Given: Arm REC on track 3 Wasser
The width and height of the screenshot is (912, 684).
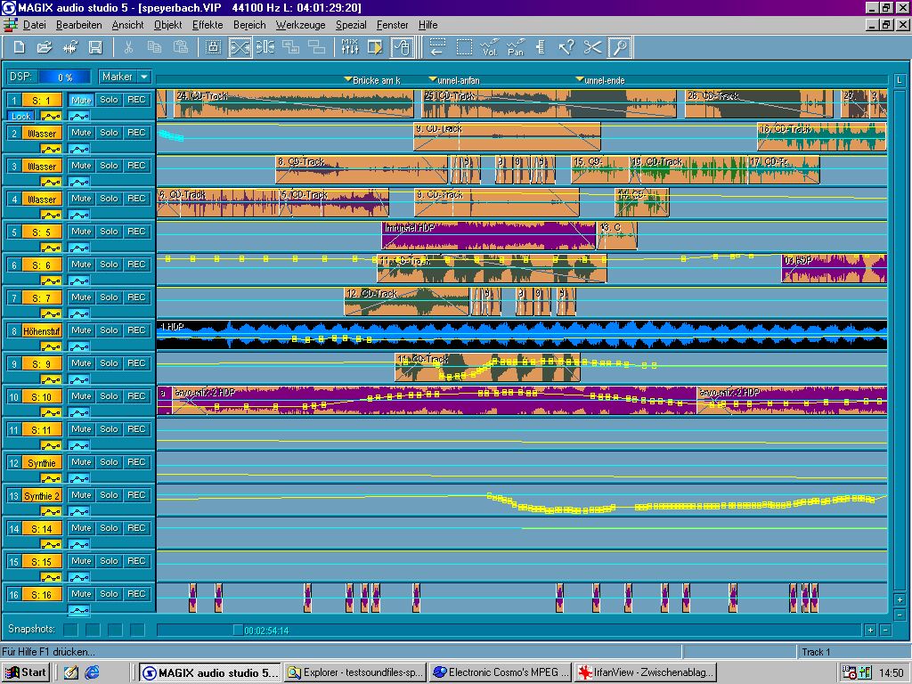Looking at the screenshot, I should point(136,166).
